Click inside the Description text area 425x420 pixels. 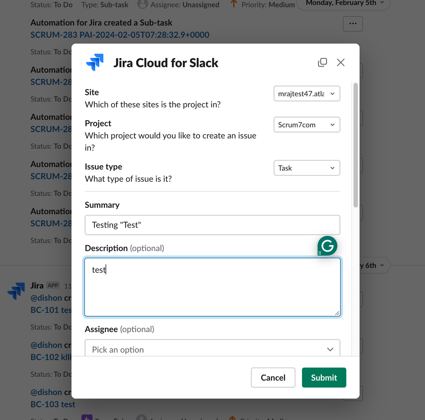coord(212,287)
